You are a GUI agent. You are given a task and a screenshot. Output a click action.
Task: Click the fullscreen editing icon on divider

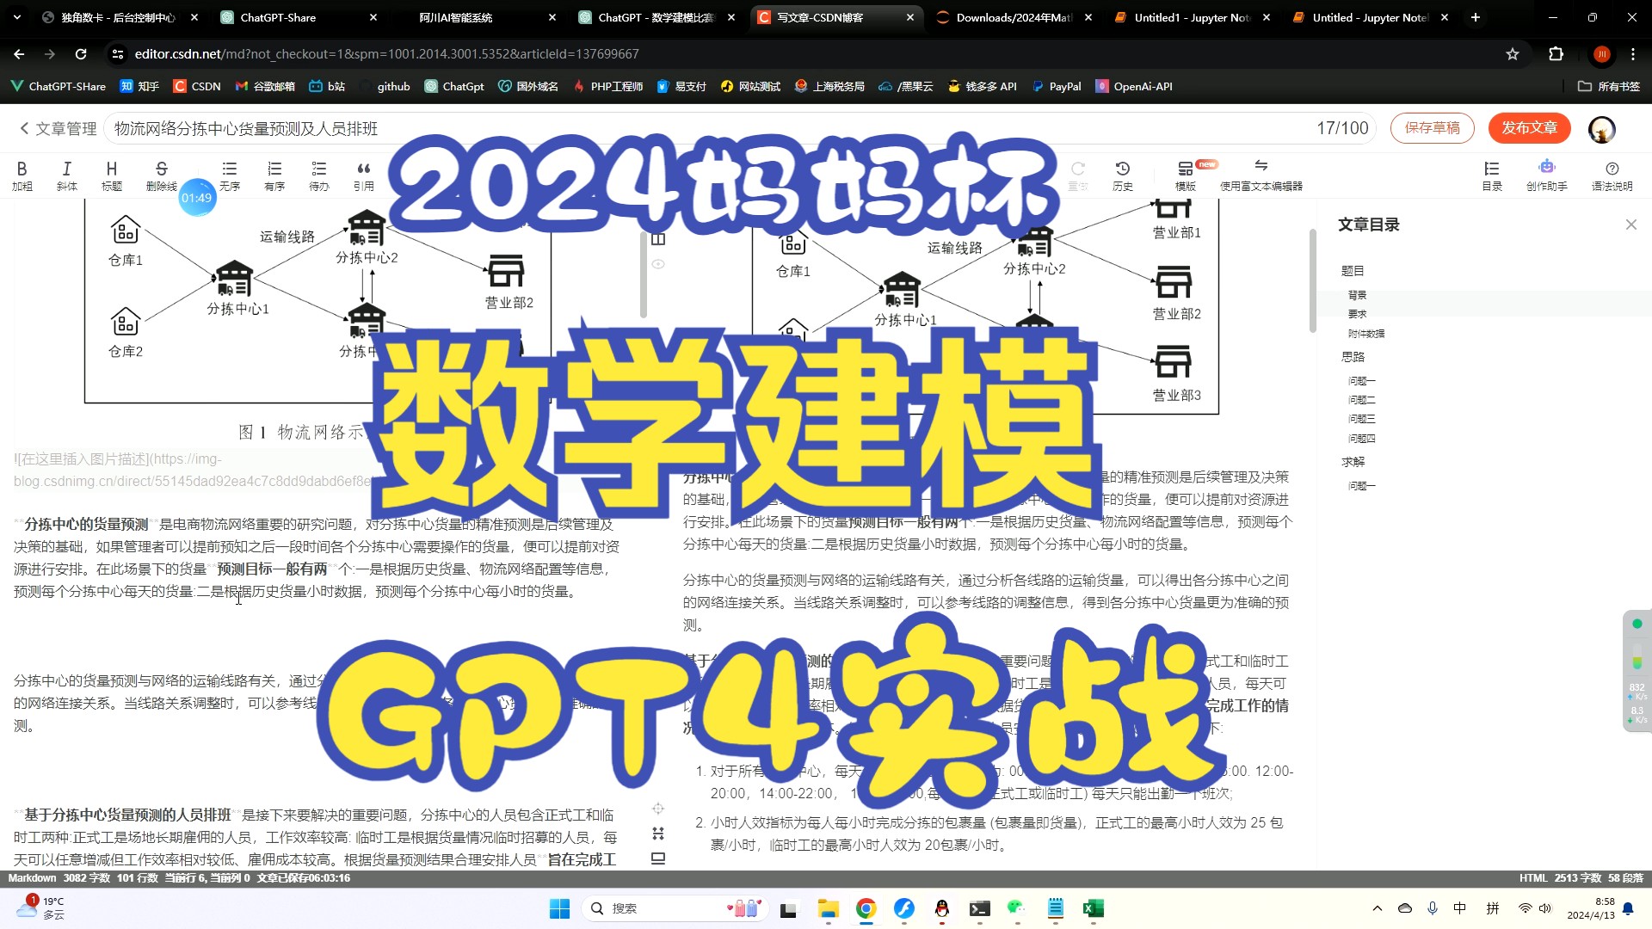click(x=658, y=834)
